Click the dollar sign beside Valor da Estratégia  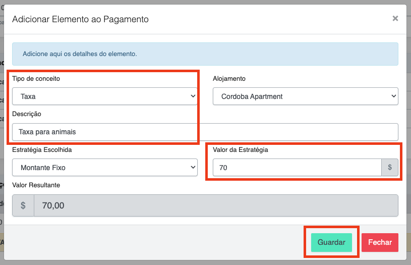[390, 168]
